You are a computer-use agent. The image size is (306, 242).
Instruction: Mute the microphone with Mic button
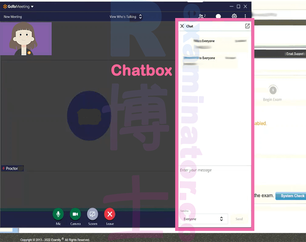coord(58,214)
